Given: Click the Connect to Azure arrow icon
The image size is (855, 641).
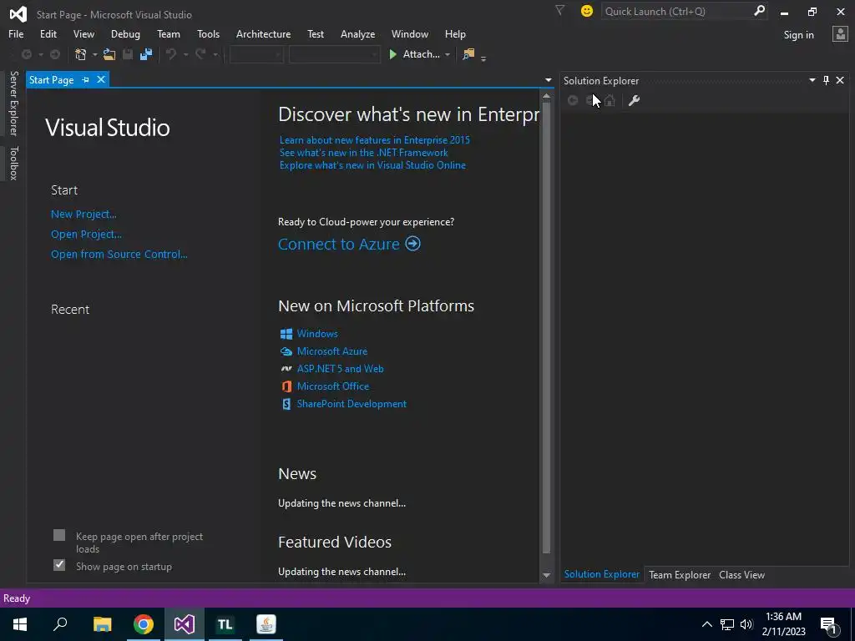Looking at the screenshot, I should click(x=412, y=243).
